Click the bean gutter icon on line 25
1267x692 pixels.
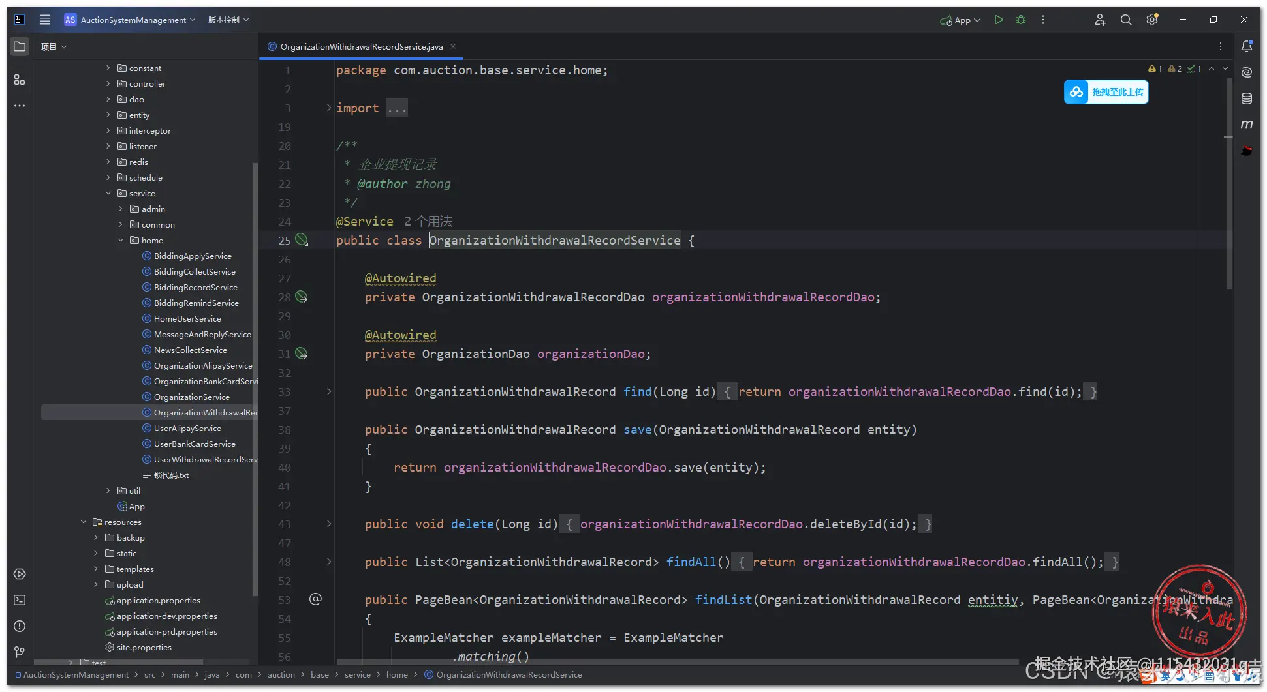point(302,240)
